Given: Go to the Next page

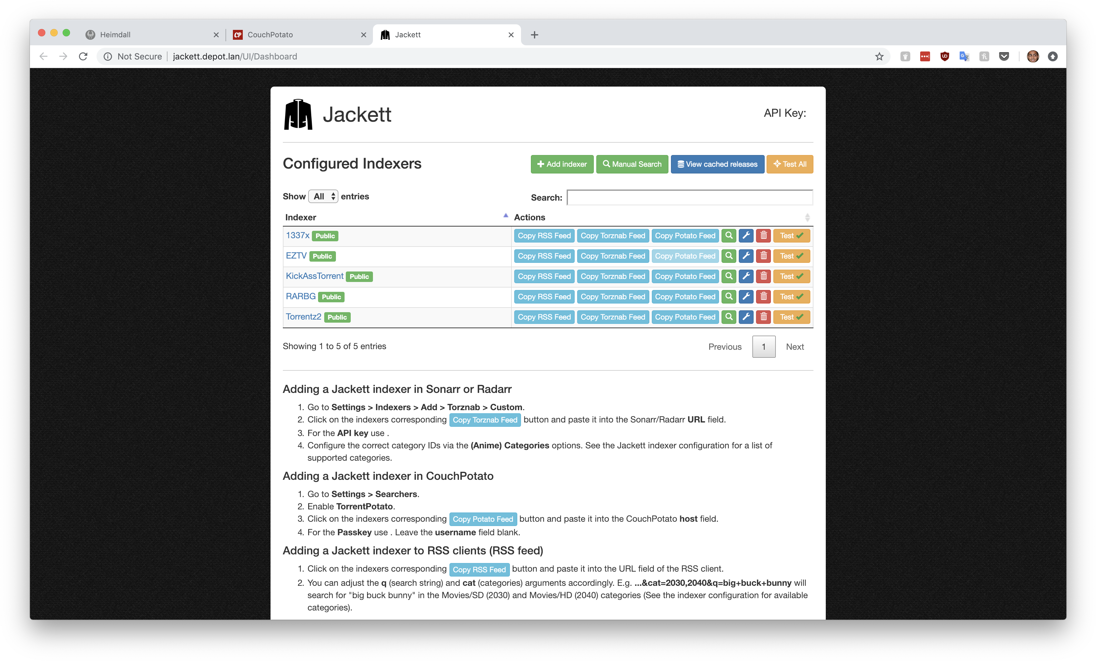Looking at the screenshot, I should click(795, 347).
